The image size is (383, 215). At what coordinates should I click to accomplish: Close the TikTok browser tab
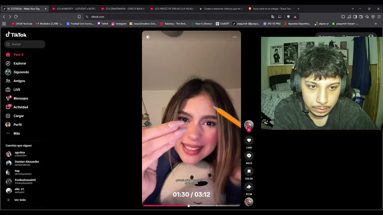pos(45,9)
